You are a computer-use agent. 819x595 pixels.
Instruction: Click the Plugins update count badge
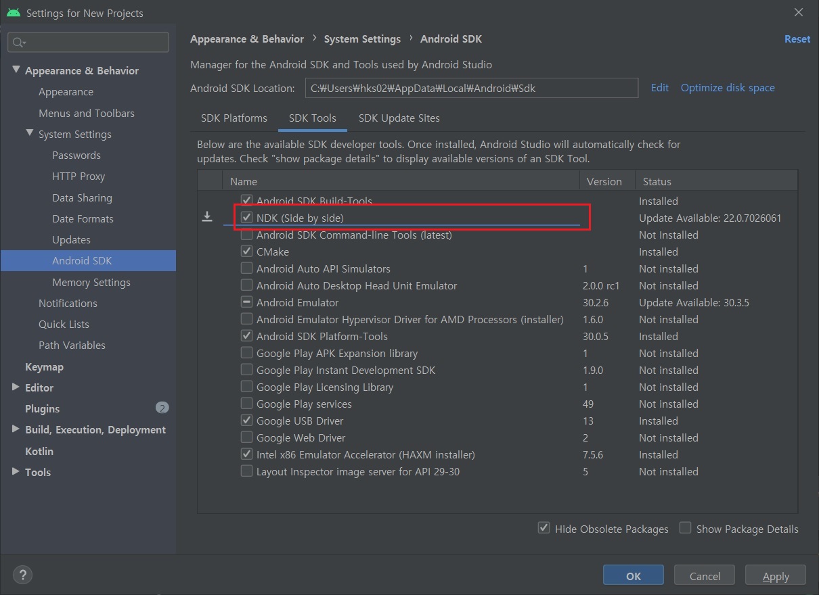(162, 408)
